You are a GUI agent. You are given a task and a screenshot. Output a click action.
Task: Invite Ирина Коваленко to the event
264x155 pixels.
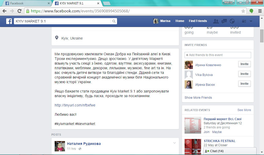(x=244, y=64)
